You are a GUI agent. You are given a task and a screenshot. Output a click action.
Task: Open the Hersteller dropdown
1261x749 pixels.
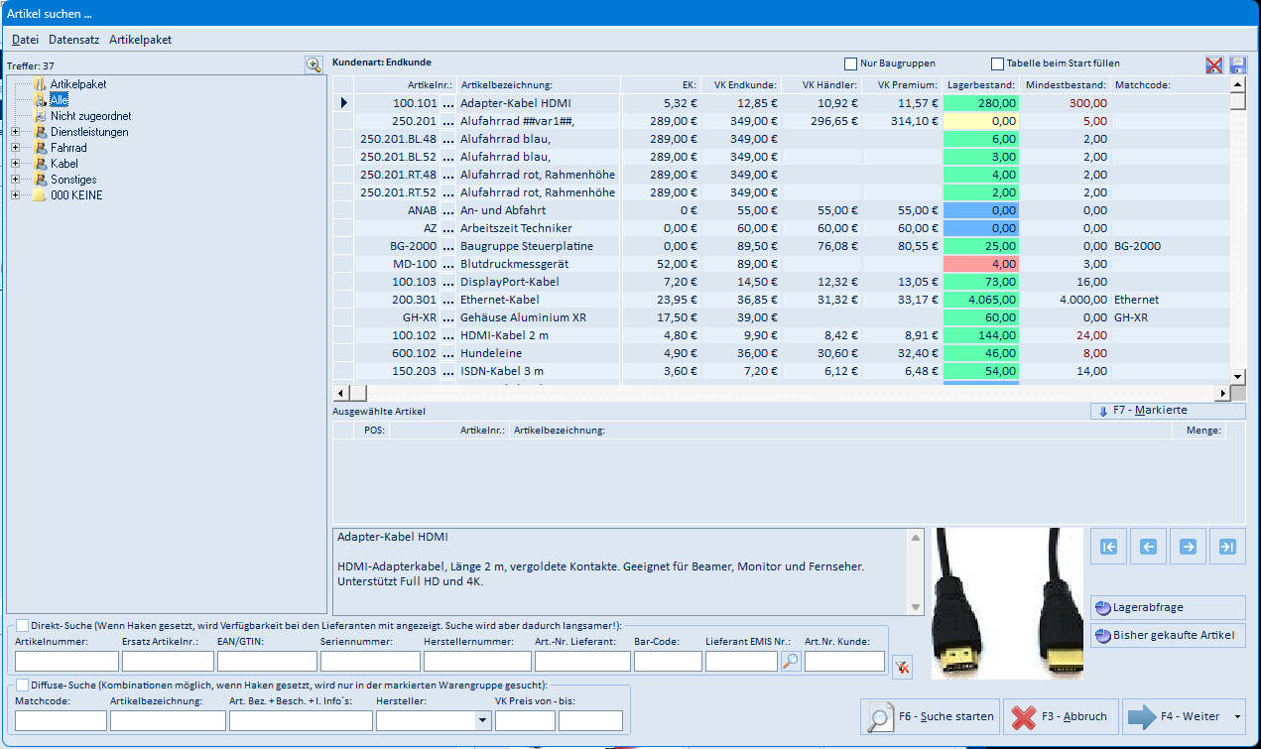[483, 721]
